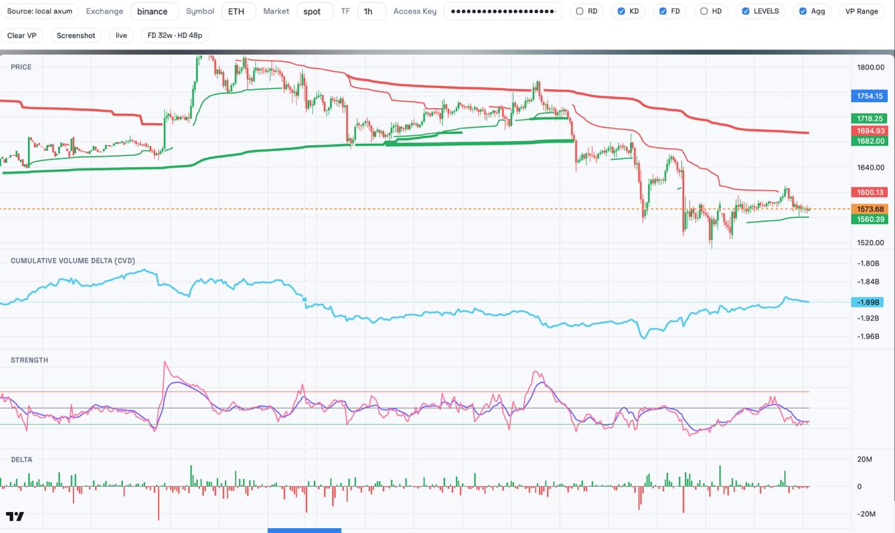Enable the RD checkbox

pyautogui.click(x=579, y=11)
